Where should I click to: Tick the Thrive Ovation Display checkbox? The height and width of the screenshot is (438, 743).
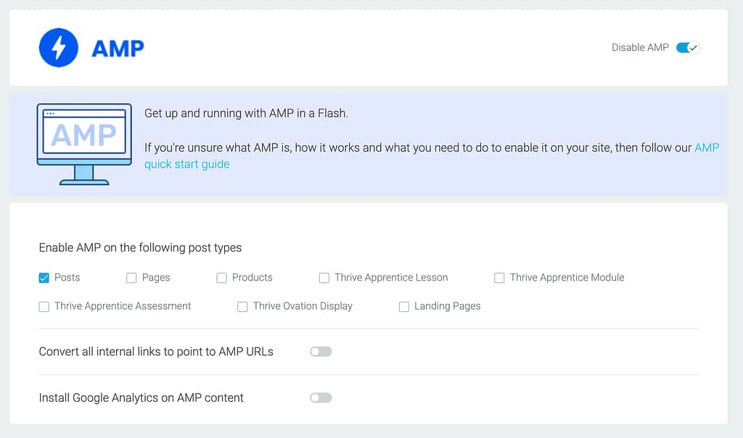pyautogui.click(x=242, y=307)
